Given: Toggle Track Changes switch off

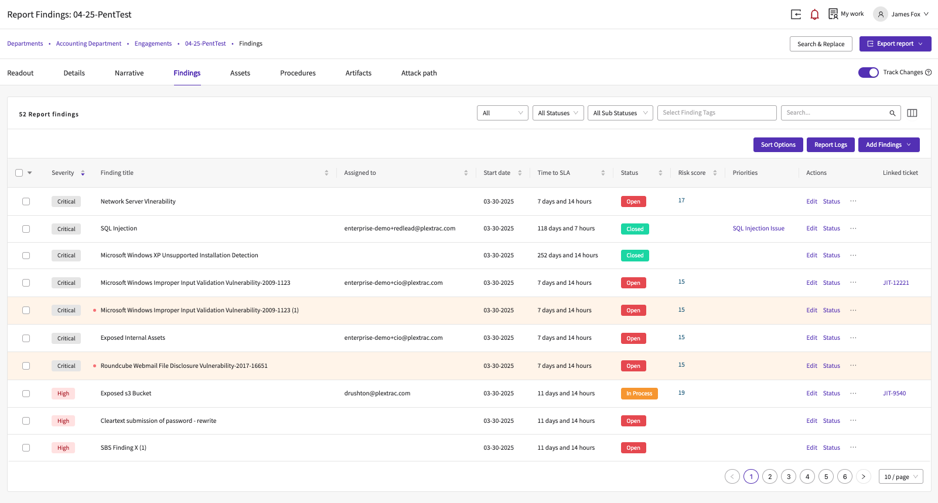Looking at the screenshot, I should click(868, 73).
